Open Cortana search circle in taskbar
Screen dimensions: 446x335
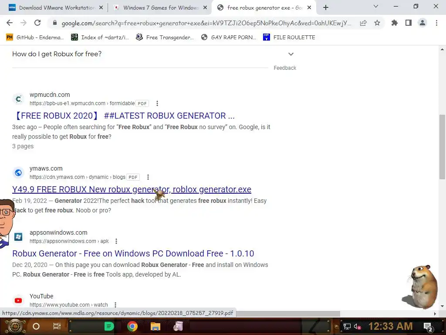[36, 326]
